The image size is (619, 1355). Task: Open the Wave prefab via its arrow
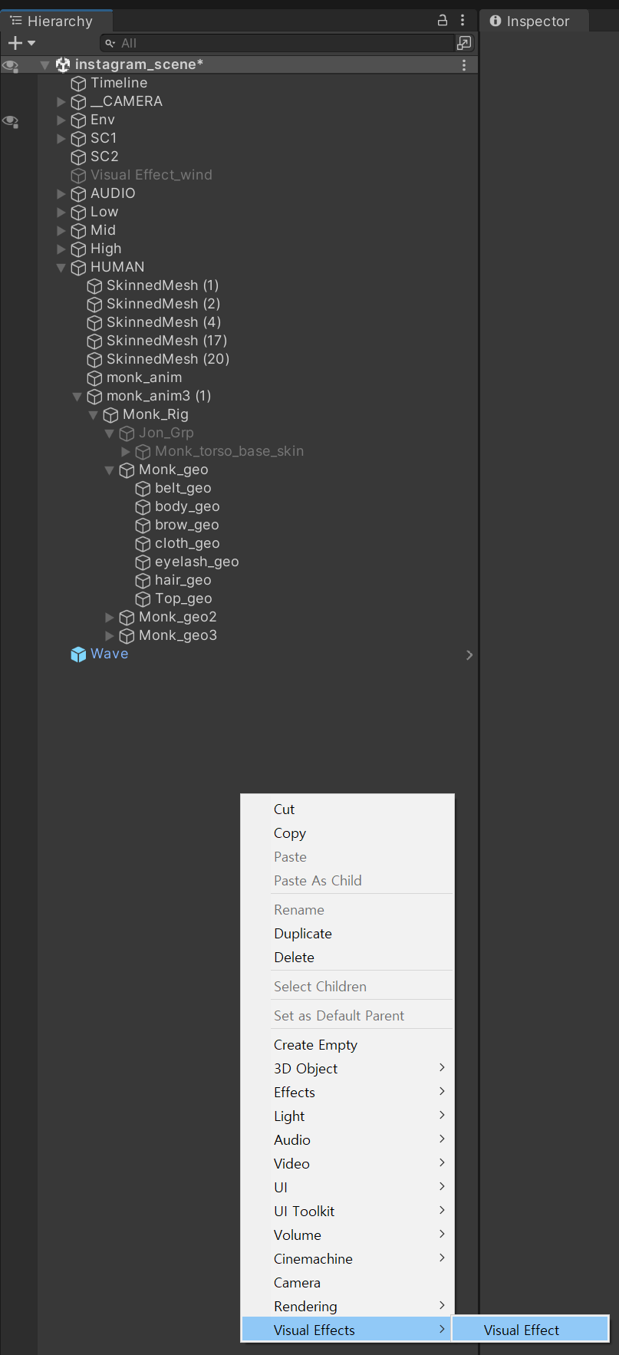[x=469, y=654]
